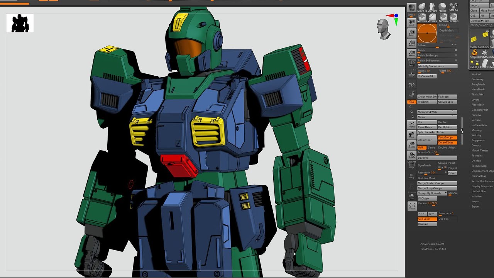Viewport: 494px width, 278px height.
Task: Click the robot silhouette thumbnail
Action: [x=20, y=23]
